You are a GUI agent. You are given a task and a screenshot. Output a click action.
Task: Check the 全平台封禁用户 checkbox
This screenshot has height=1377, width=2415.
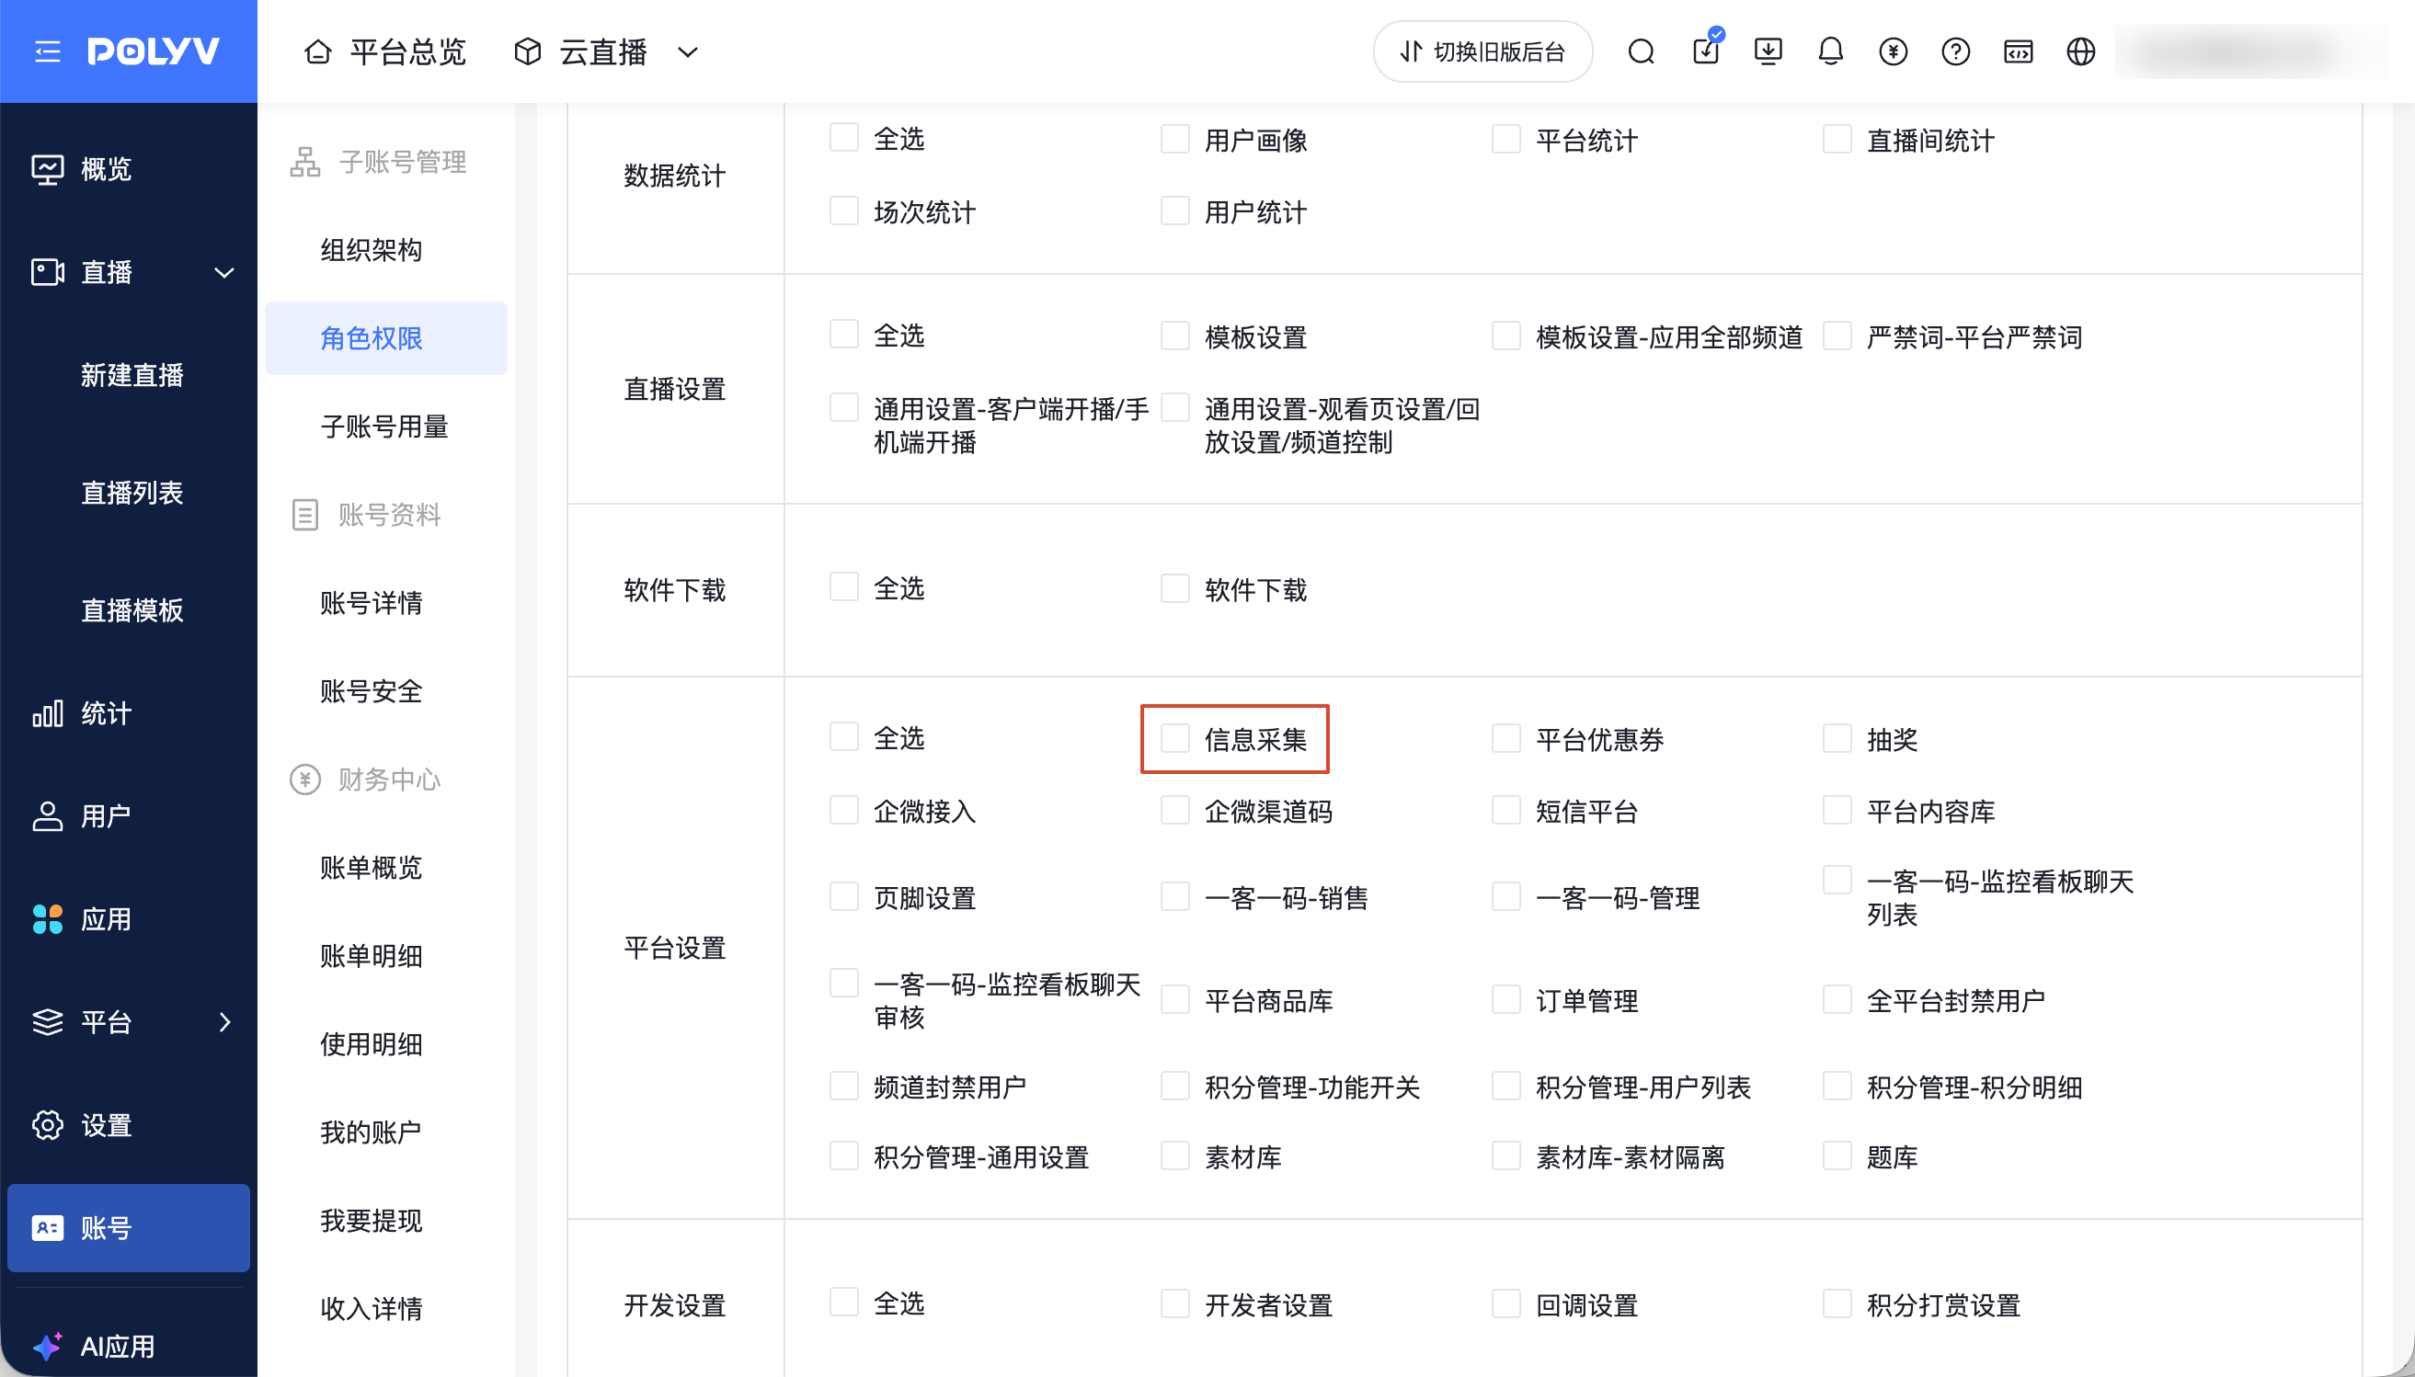click(x=1837, y=999)
